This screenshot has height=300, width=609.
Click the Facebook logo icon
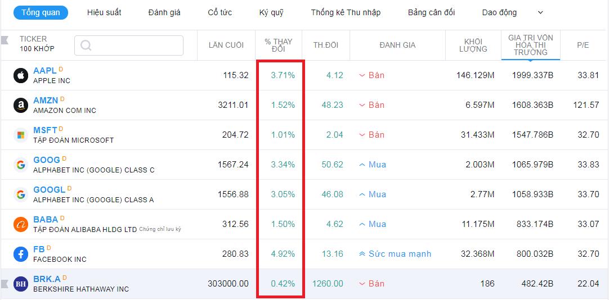(21, 254)
